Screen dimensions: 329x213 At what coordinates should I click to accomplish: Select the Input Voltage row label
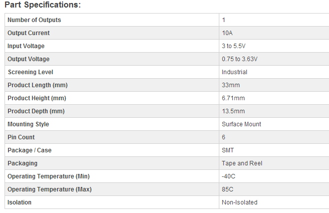tap(26, 46)
